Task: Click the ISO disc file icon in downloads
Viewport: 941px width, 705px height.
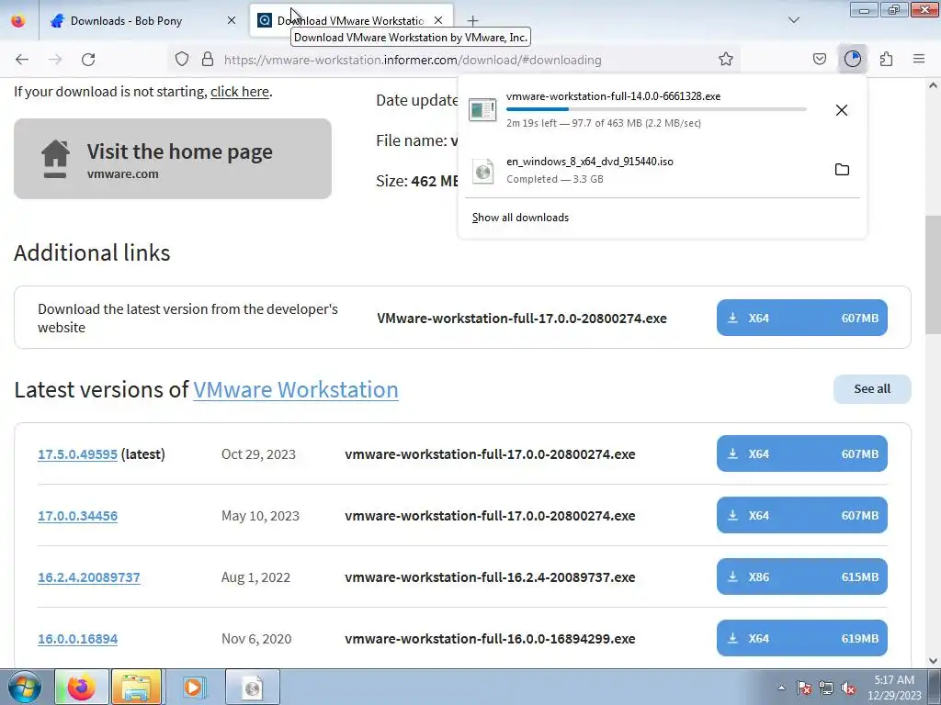Action: click(x=482, y=172)
